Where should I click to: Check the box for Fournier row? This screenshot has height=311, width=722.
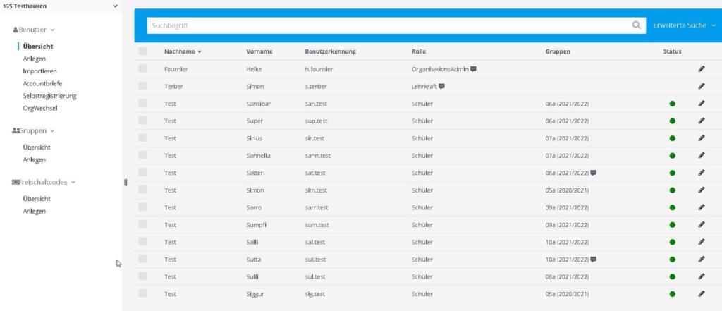(142, 68)
